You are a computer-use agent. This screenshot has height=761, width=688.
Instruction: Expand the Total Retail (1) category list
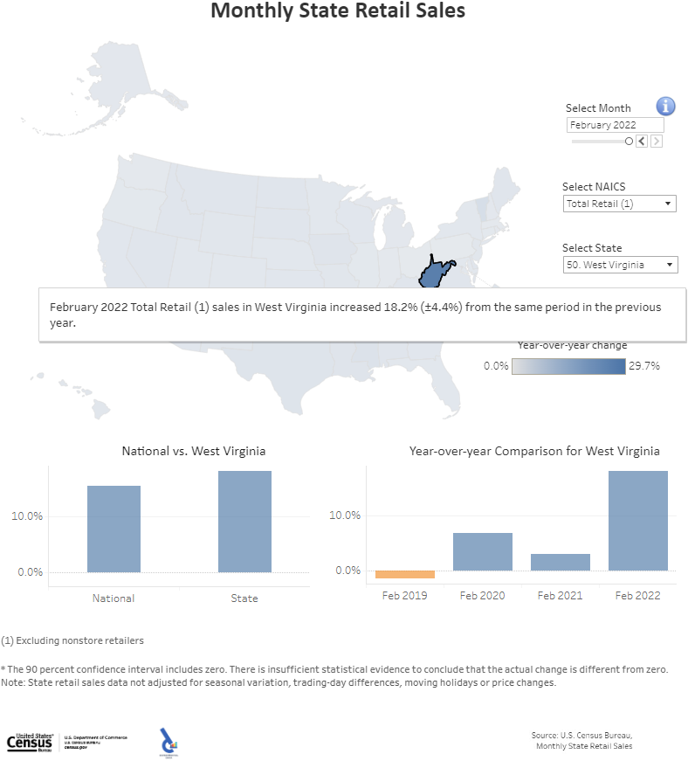(668, 203)
